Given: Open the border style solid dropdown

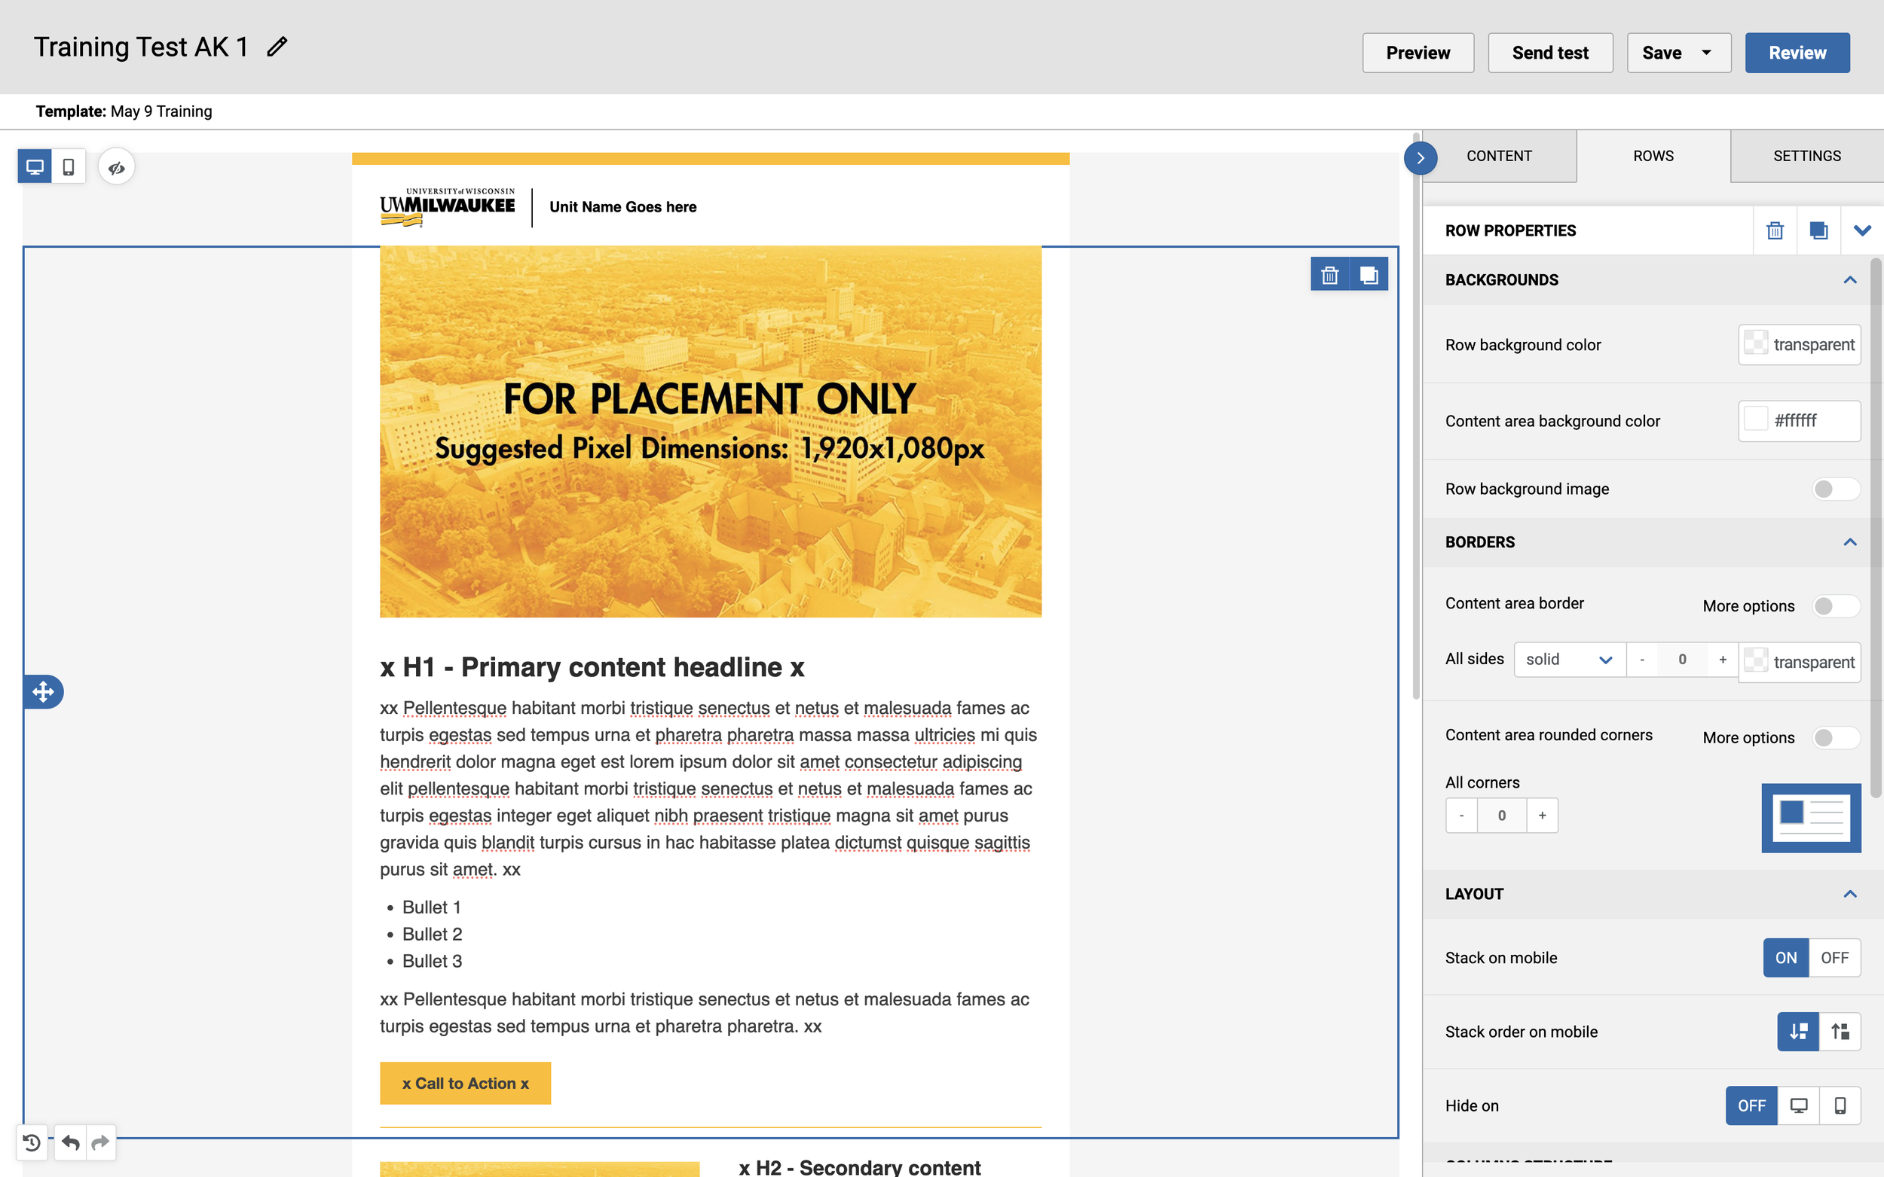Looking at the screenshot, I should point(1568,660).
